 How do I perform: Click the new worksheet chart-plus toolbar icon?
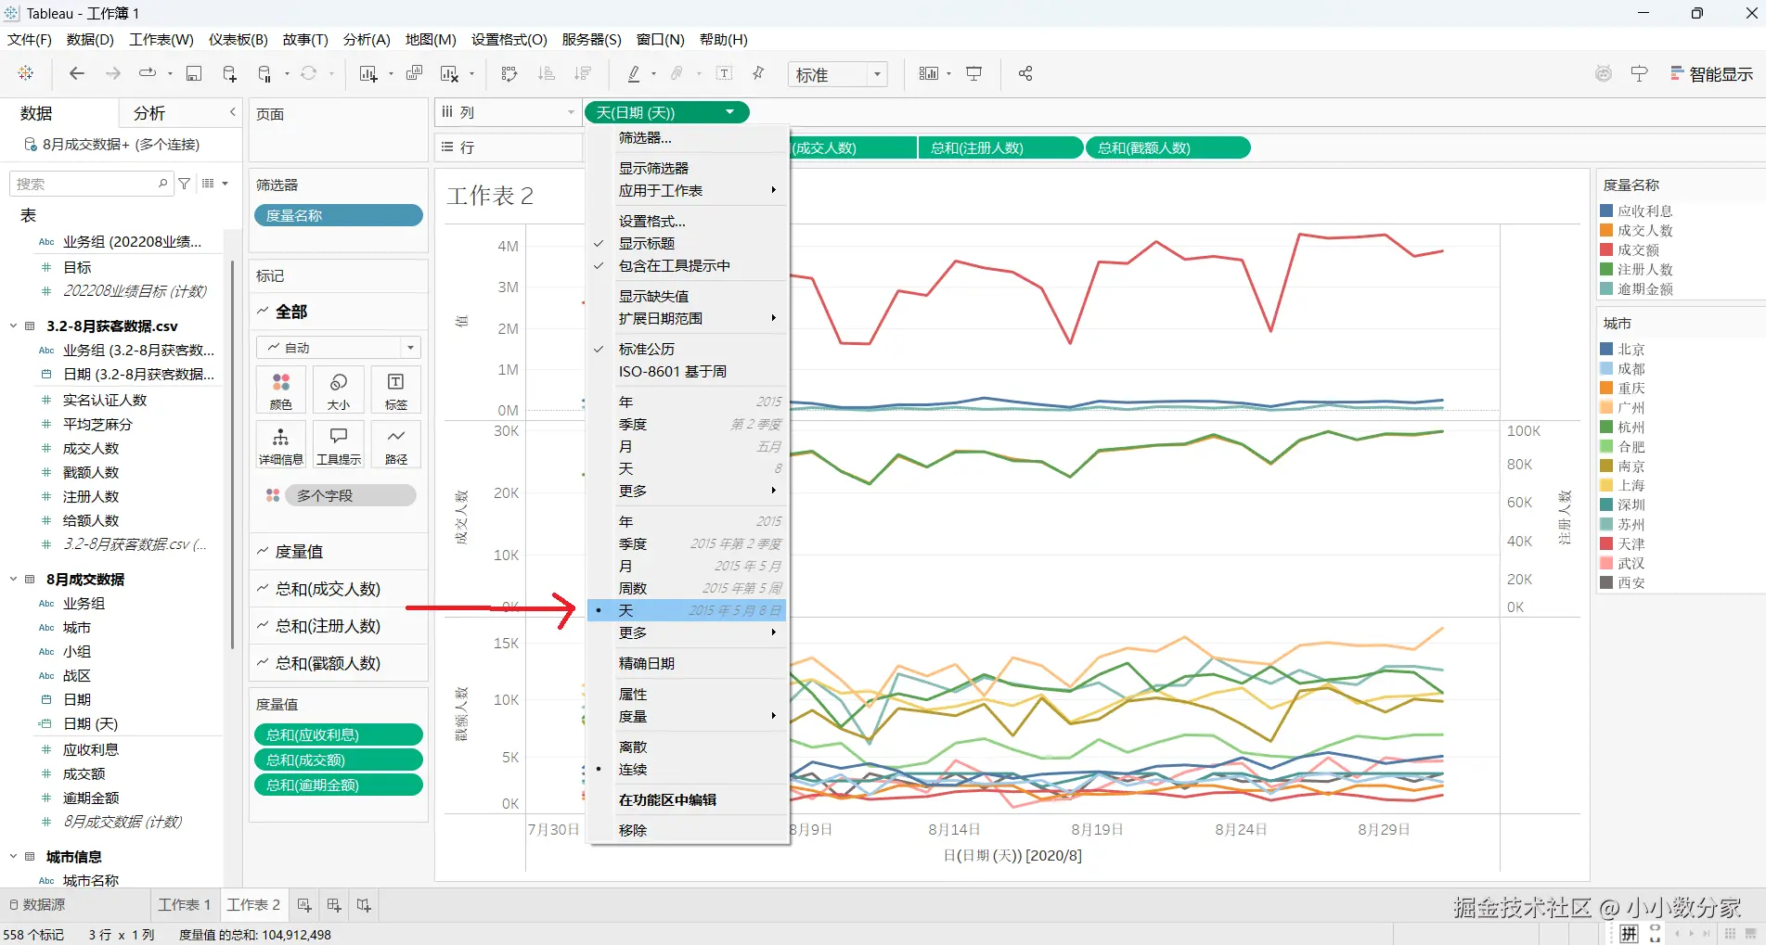click(368, 73)
